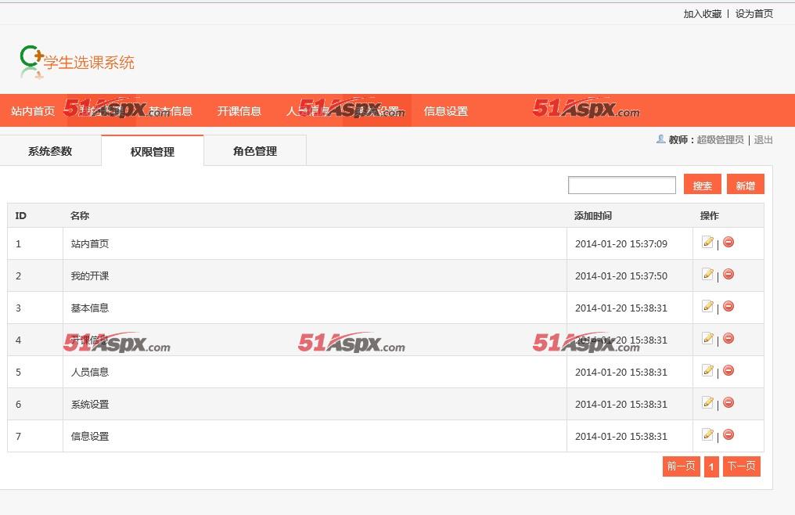Click the 学生选课系统 logo

77,63
